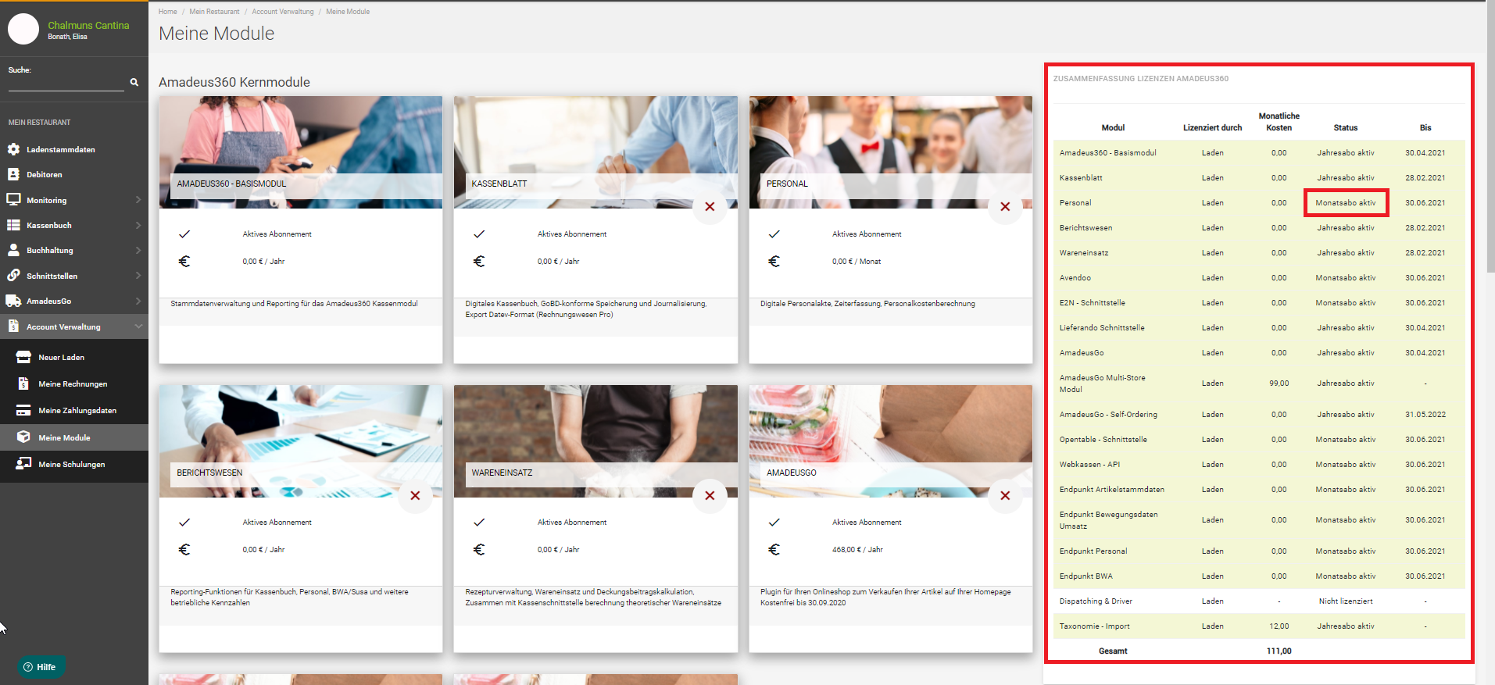The height and width of the screenshot is (685, 1495).
Task: Select Meine Zahlungsdaten in sidebar
Action: (x=74, y=410)
